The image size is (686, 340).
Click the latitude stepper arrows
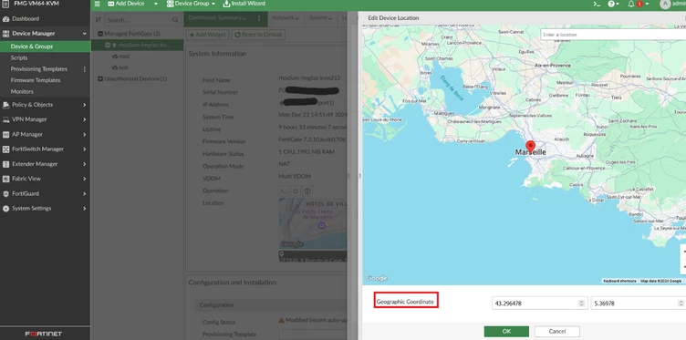581,303
